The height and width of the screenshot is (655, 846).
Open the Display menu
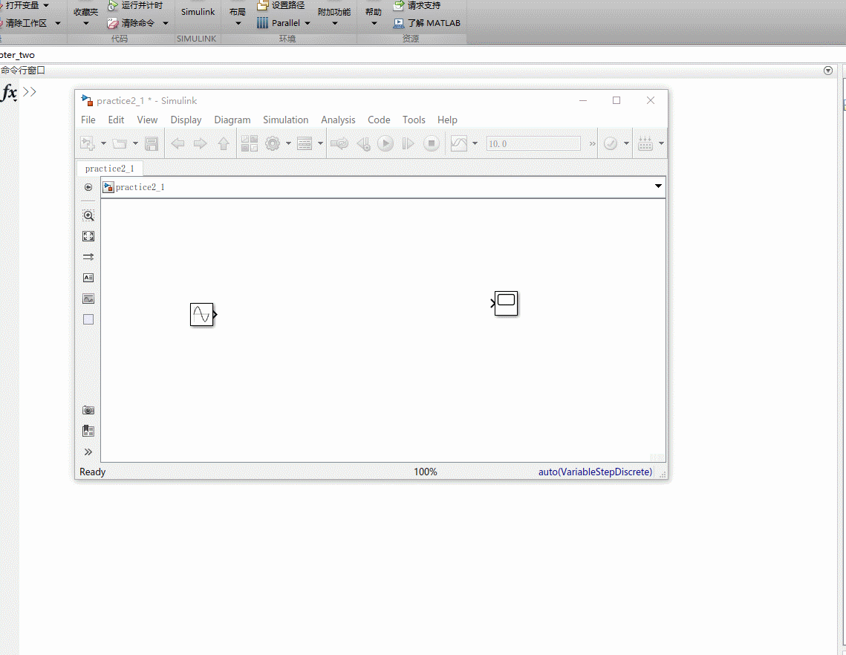click(x=186, y=120)
